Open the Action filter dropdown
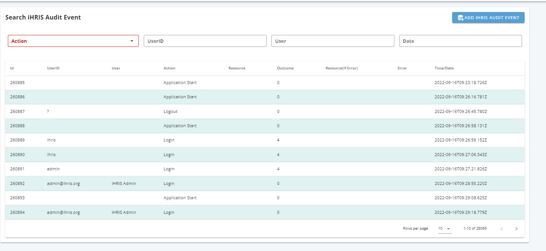The height and width of the screenshot is (251, 546). coord(73,41)
